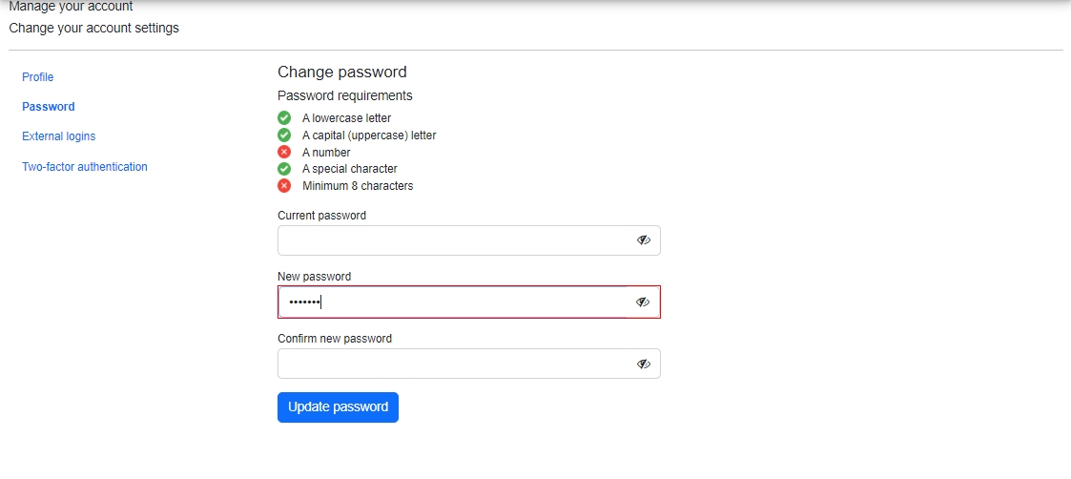
Task: Focus the Confirm new password field
Action: pos(453,364)
